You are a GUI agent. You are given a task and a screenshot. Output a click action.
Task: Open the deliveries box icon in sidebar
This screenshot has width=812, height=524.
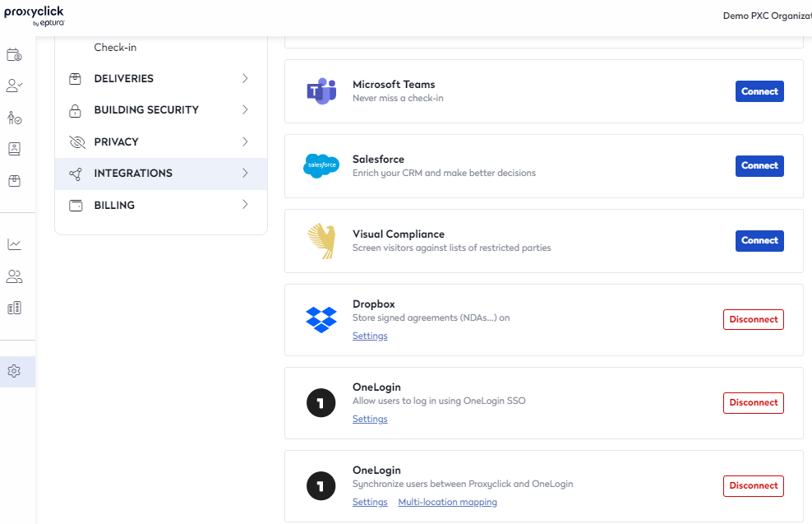click(14, 181)
